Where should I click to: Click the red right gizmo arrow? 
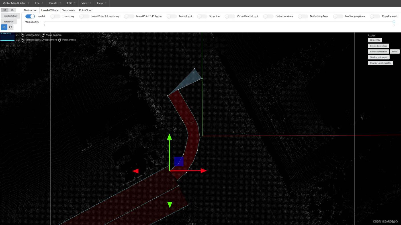point(203,171)
